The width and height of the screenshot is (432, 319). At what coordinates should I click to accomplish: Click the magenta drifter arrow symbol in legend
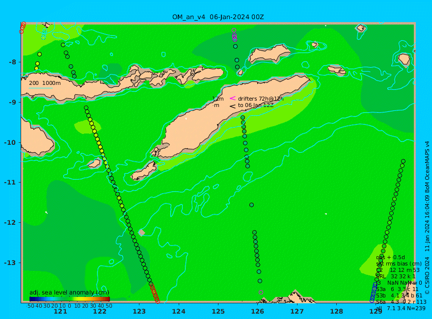pyautogui.click(x=233, y=98)
